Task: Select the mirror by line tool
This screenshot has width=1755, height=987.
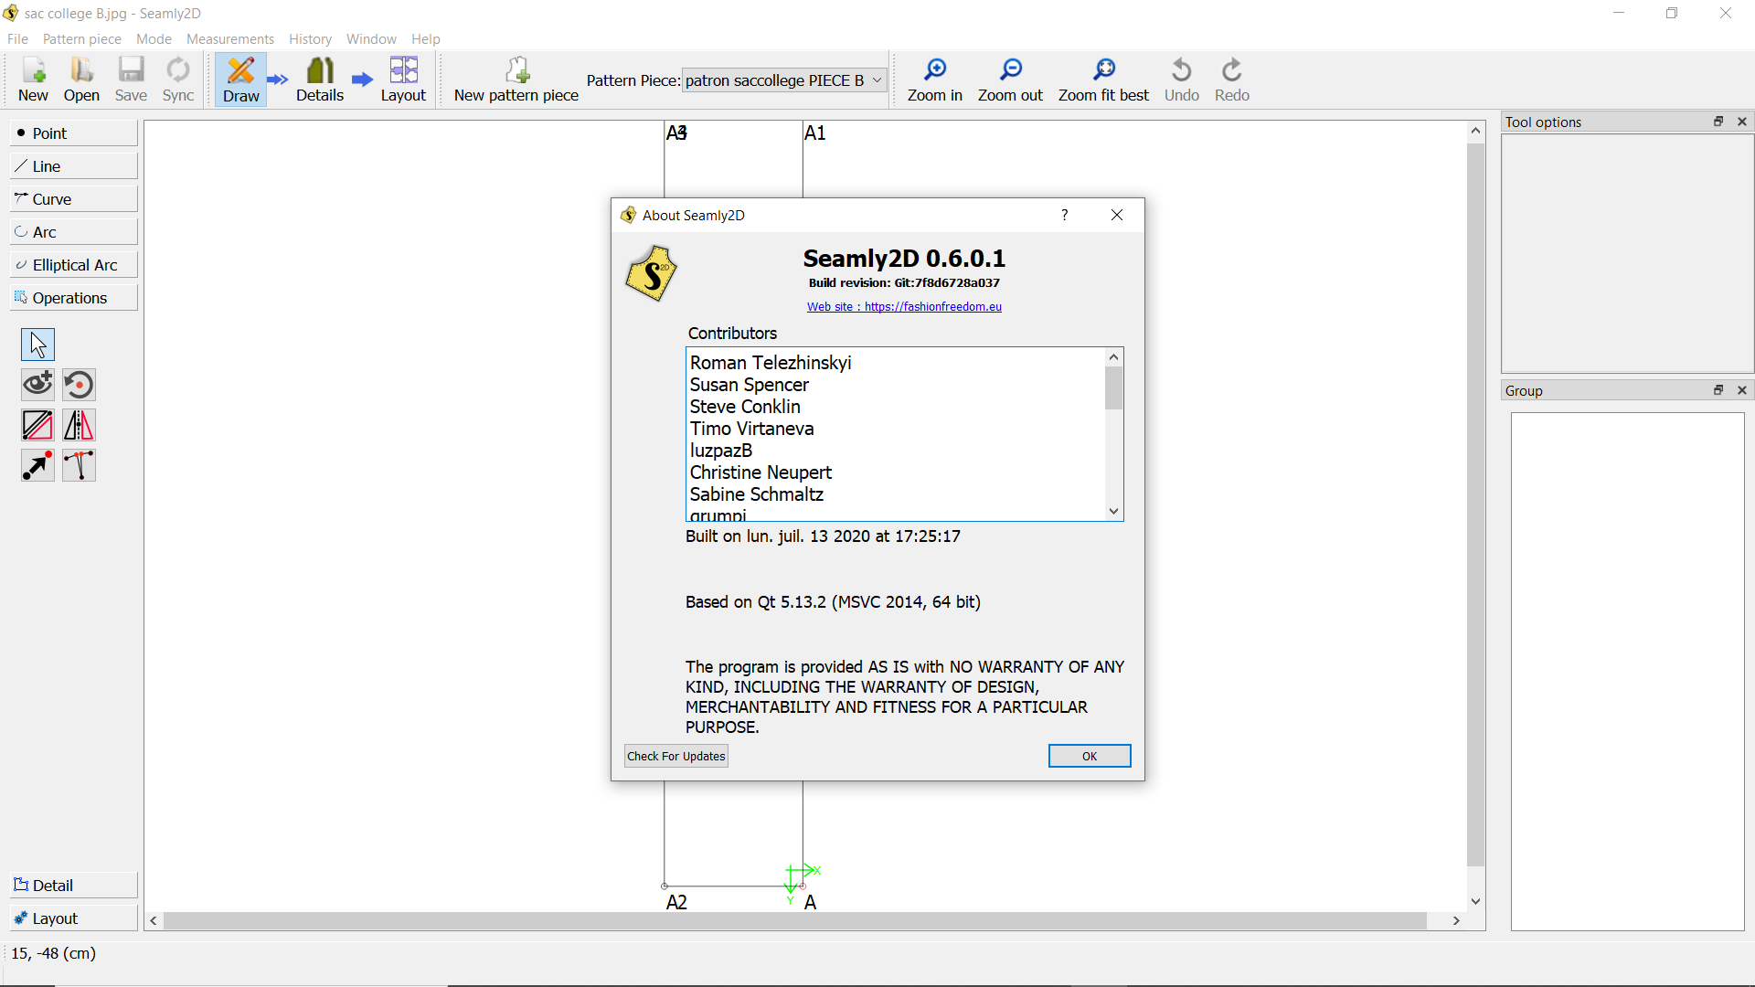Action: click(79, 425)
